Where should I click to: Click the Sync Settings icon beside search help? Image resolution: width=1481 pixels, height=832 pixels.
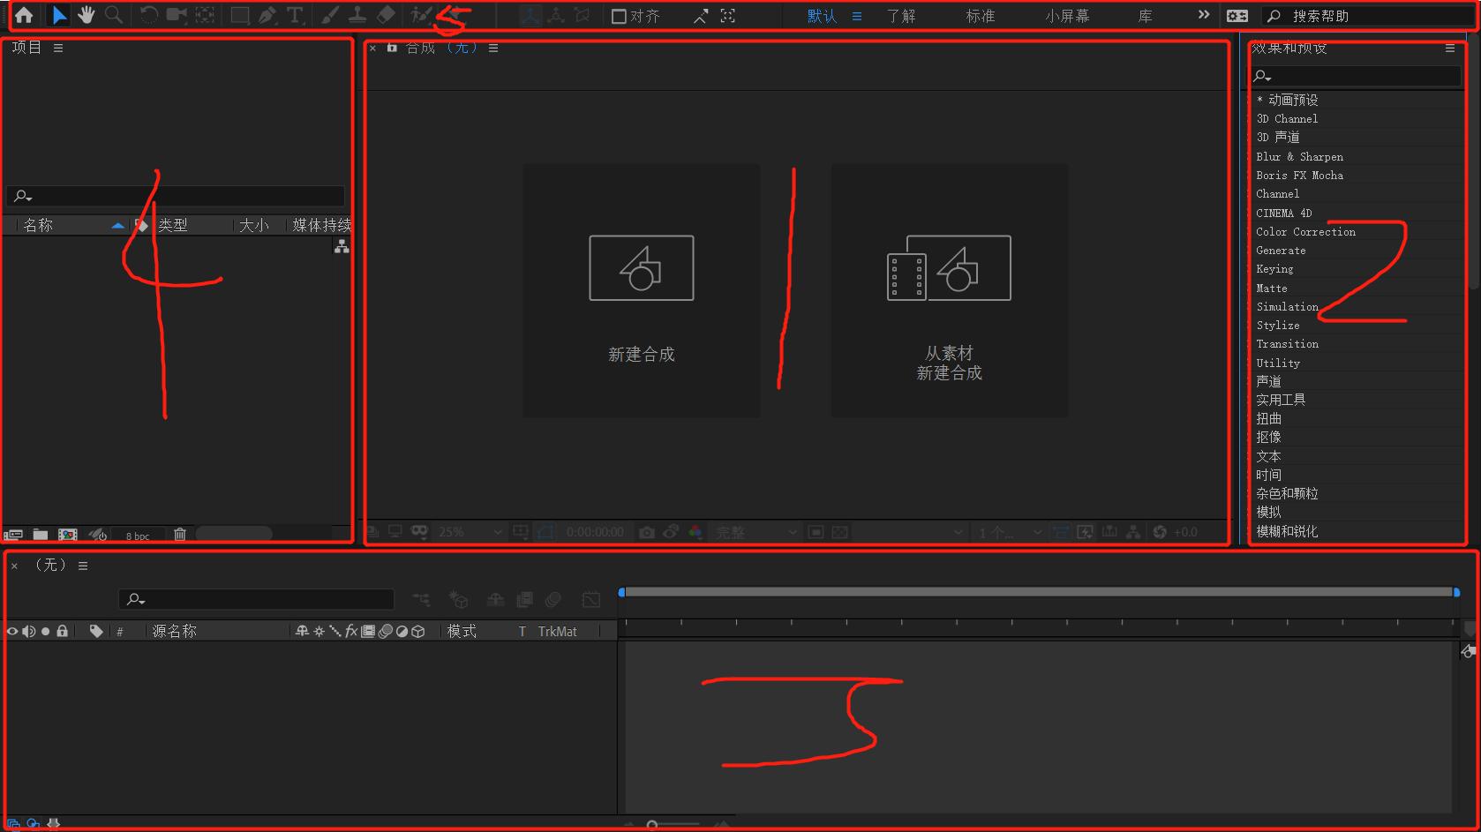pos(1237,16)
